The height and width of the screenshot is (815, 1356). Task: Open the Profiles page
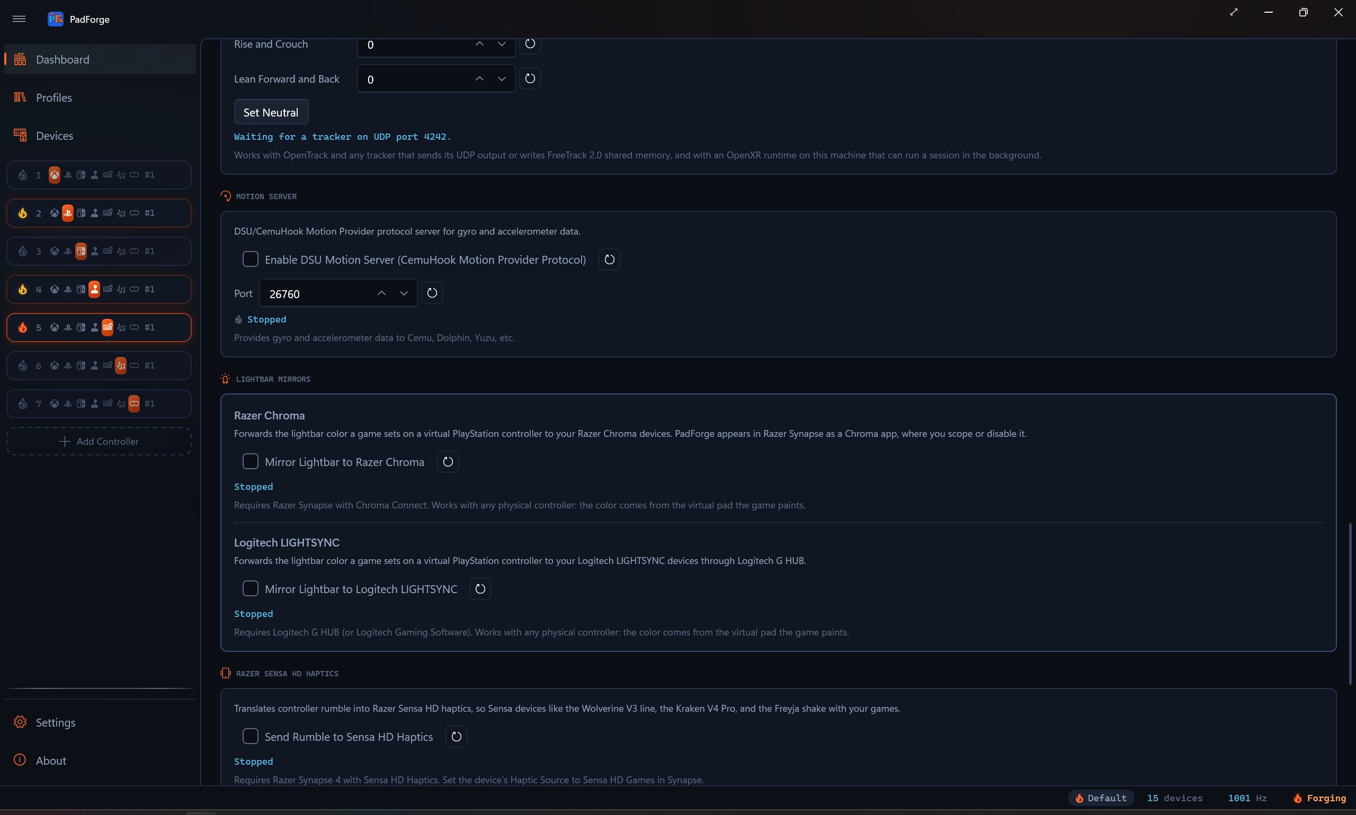tap(100, 97)
